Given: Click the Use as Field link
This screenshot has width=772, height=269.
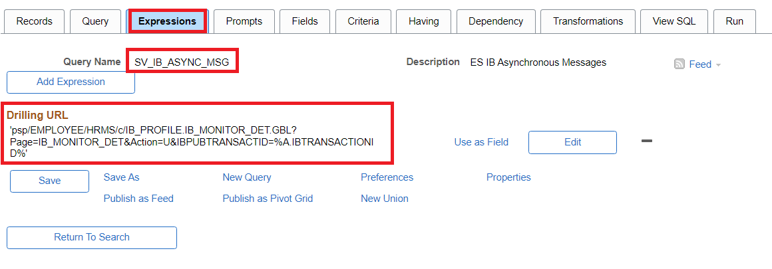Looking at the screenshot, I should pyautogui.click(x=481, y=142).
